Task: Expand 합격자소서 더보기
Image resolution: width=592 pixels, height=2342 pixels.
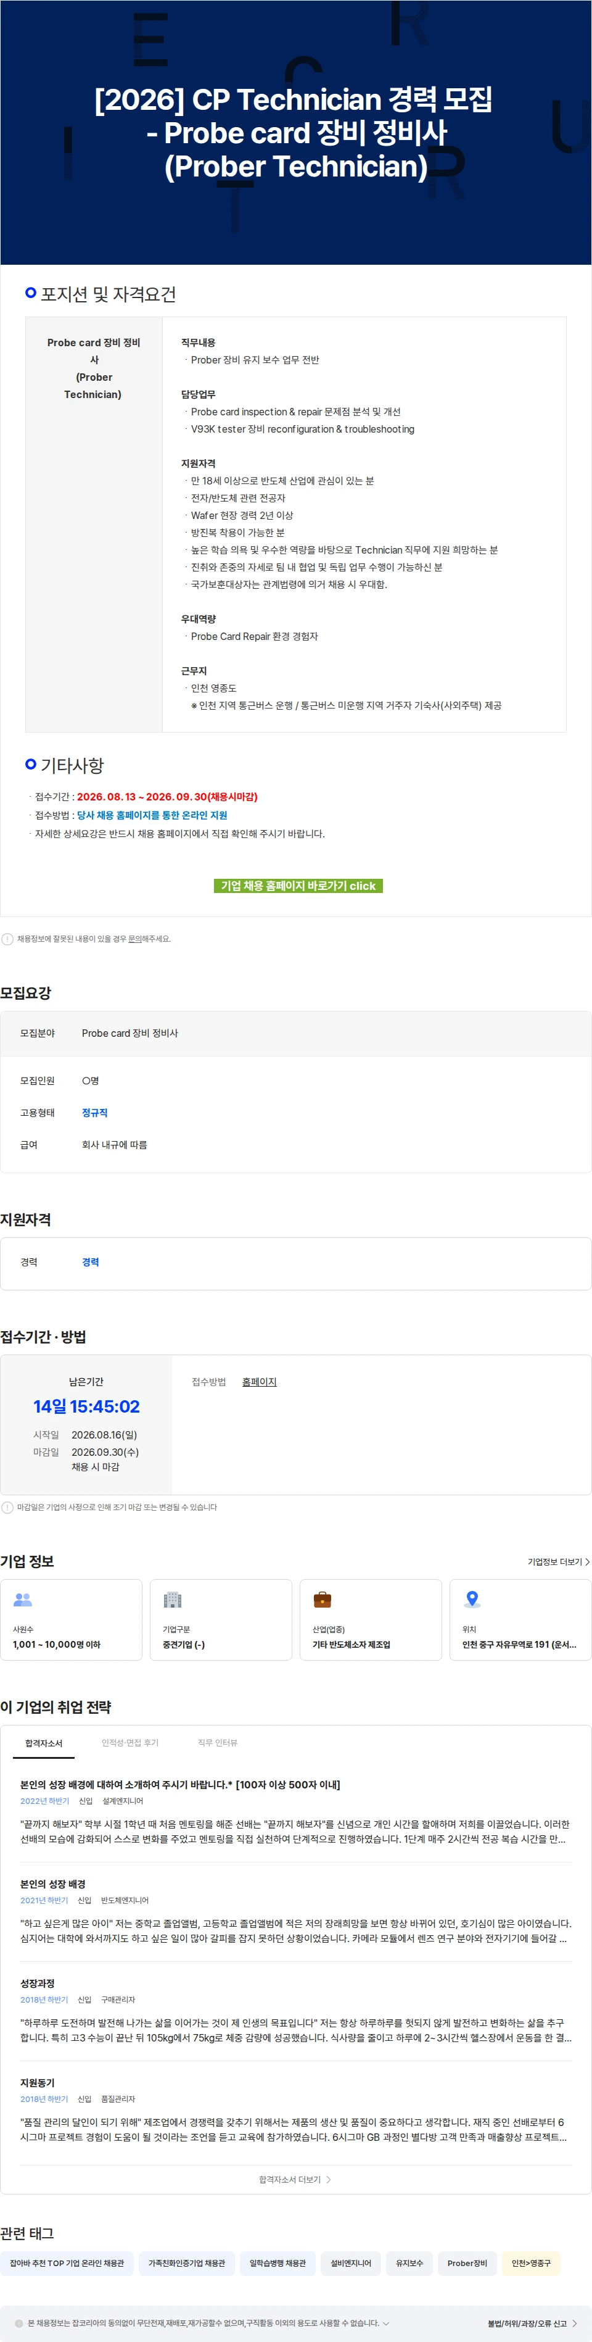Action: point(295,2179)
